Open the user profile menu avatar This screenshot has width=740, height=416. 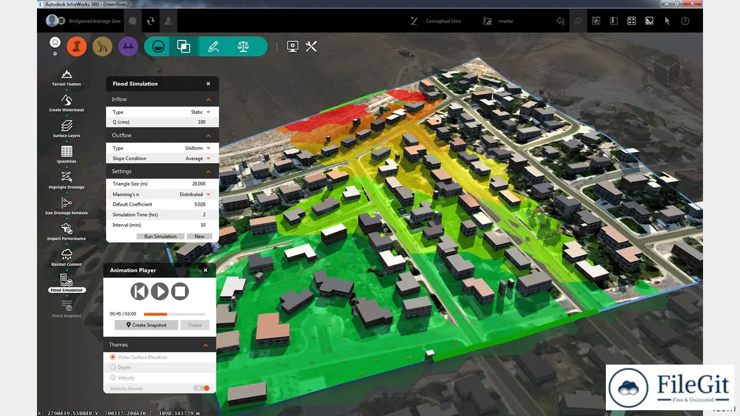point(53,21)
